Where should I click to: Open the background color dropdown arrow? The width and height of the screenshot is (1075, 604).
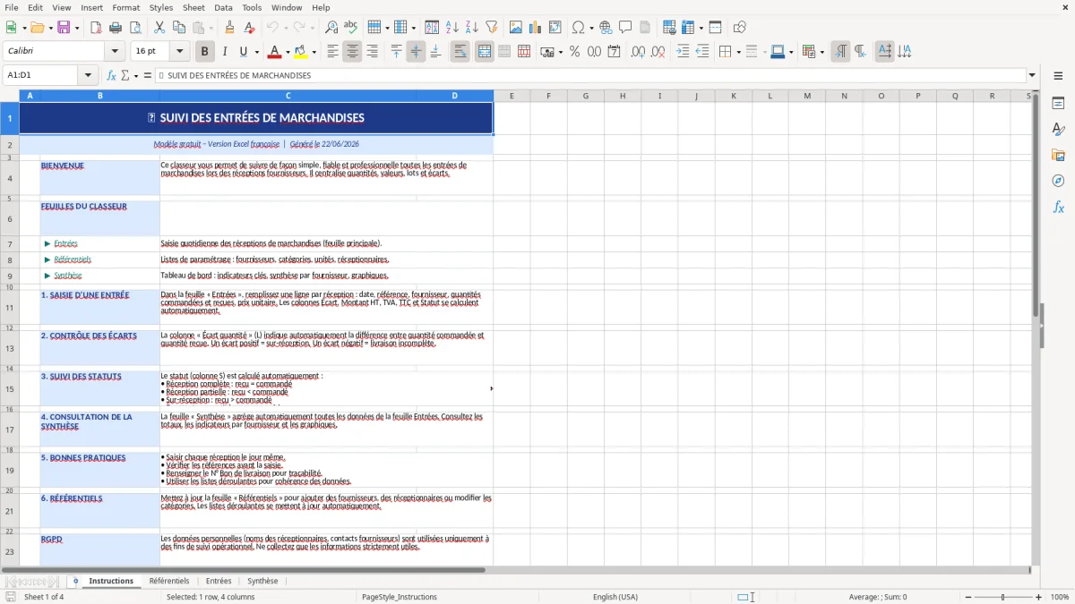pyautogui.click(x=314, y=52)
